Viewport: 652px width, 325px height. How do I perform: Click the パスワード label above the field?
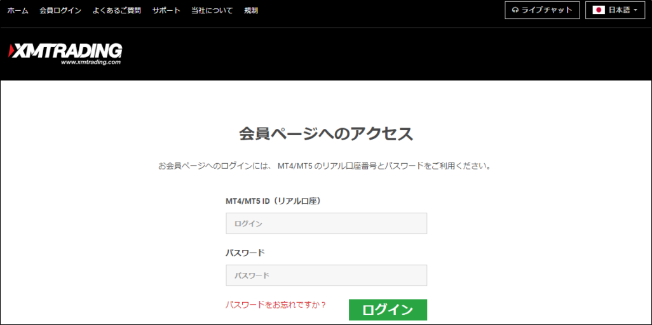click(245, 253)
